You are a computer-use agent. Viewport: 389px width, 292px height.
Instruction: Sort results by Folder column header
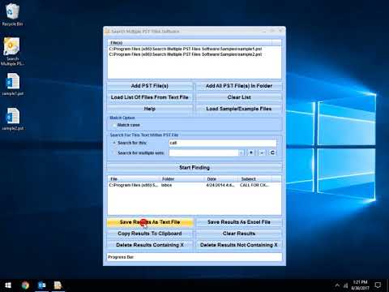tap(182, 179)
